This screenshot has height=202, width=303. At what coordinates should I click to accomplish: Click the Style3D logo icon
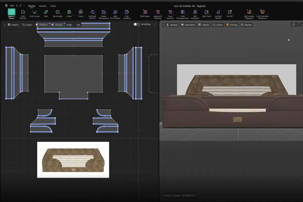coord(6,6)
